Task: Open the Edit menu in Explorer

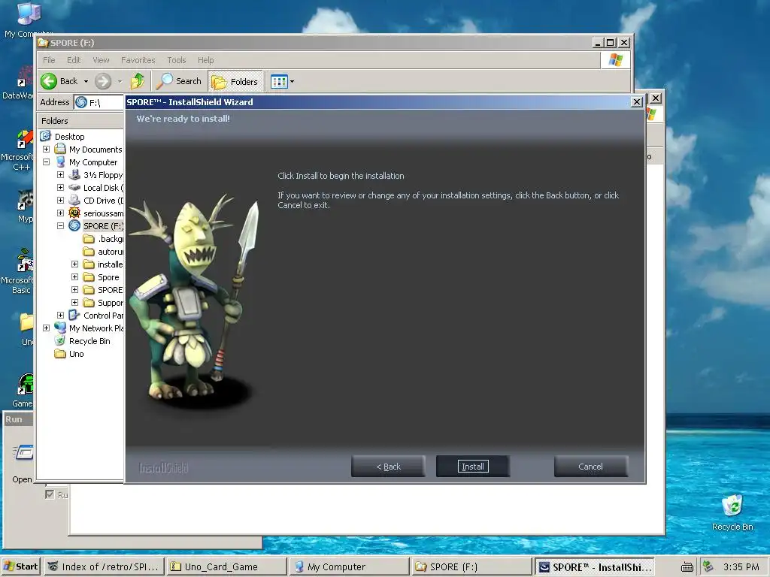Action: [x=74, y=60]
